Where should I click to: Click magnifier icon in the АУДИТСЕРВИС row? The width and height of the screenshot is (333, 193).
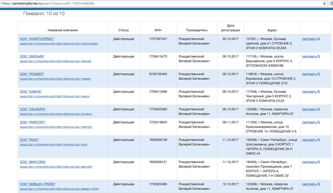[319, 39]
